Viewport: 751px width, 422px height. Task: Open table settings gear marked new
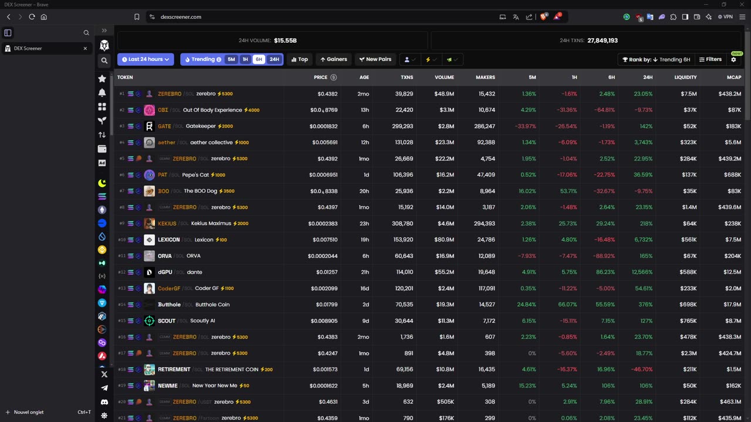coord(733,59)
